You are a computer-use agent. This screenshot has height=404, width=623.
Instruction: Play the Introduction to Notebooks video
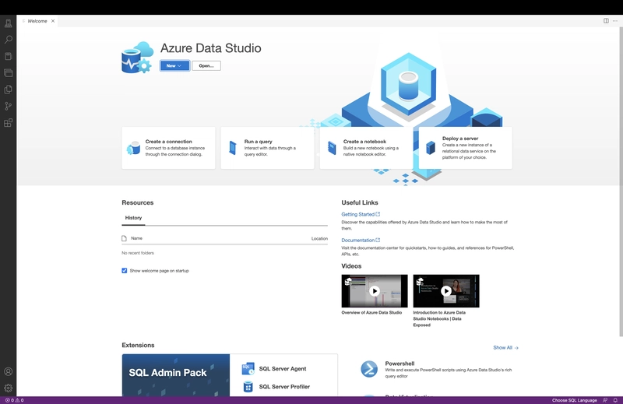446,291
